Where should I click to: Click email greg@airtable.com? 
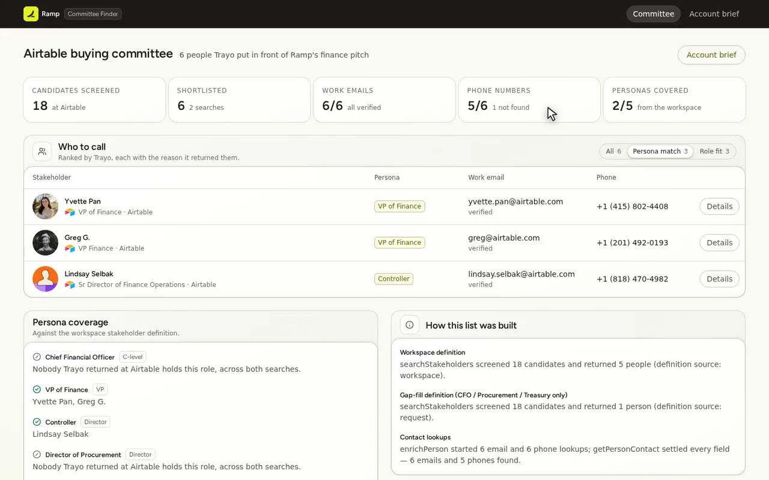(504, 238)
